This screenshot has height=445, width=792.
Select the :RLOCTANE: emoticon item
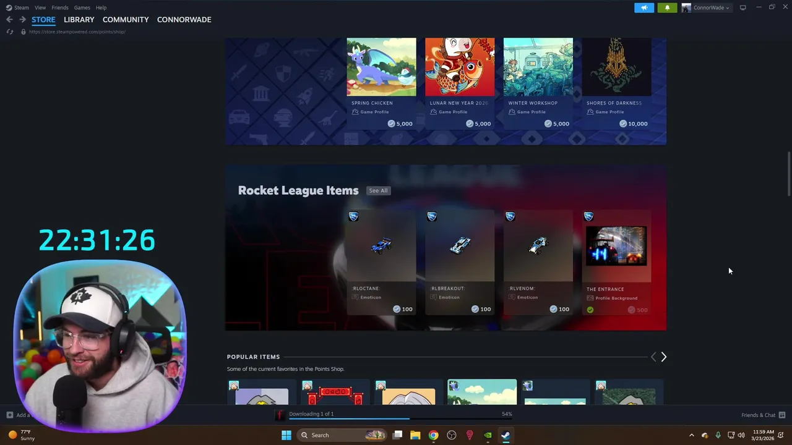click(x=381, y=263)
